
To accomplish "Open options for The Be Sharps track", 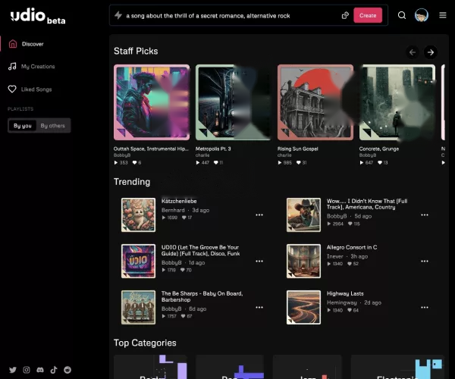I will point(259,307).
